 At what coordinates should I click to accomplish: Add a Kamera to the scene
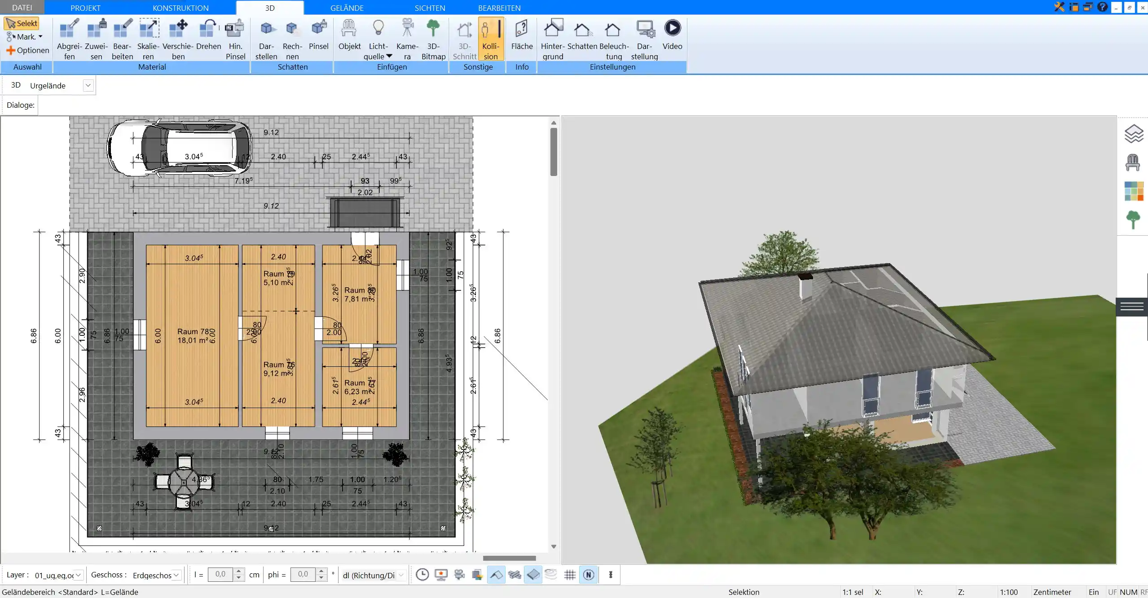click(407, 40)
